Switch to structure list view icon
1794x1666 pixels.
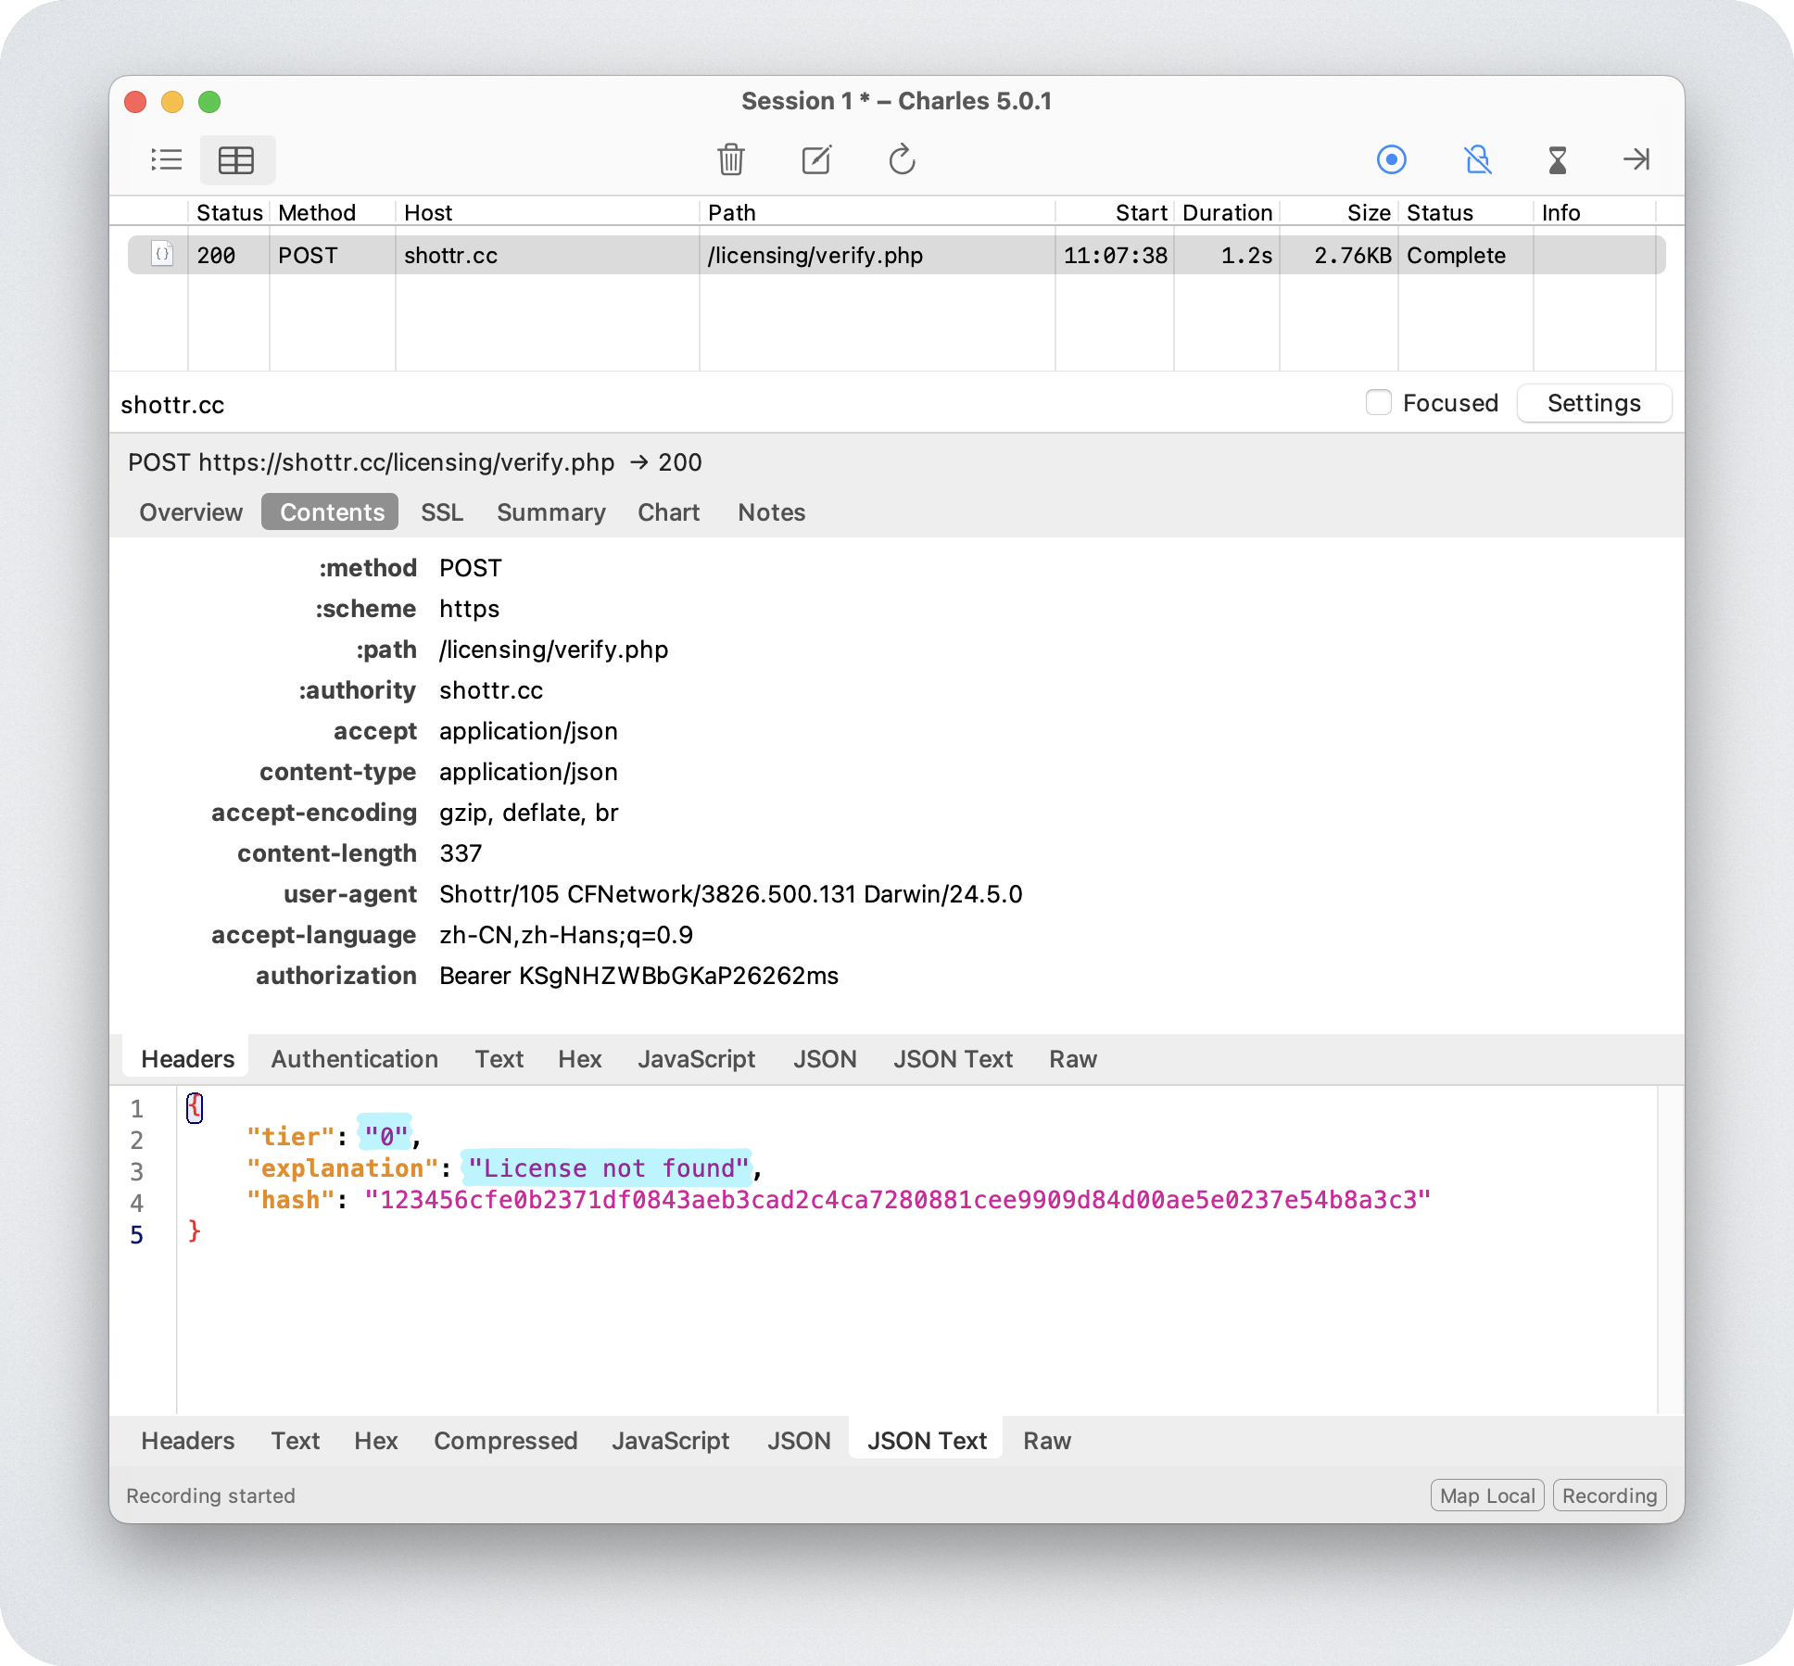click(x=167, y=160)
